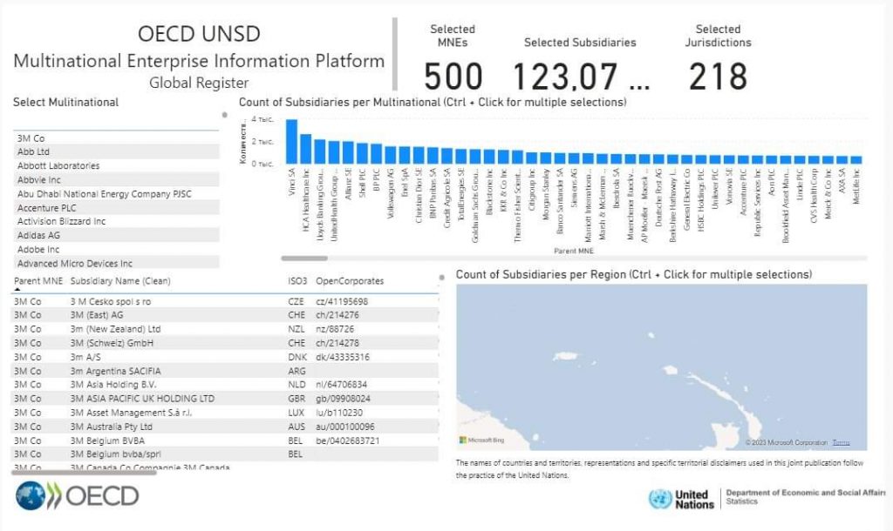Select the HCA Healthcare Inc bar

(x=306, y=149)
